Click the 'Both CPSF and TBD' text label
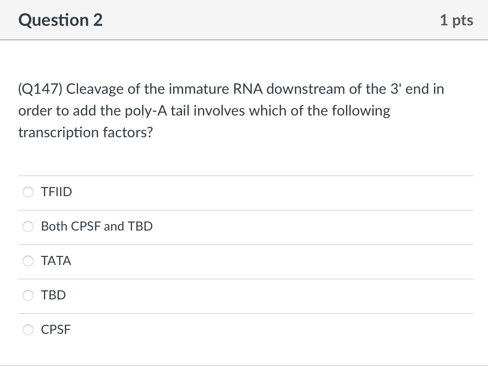 coord(97,226)
